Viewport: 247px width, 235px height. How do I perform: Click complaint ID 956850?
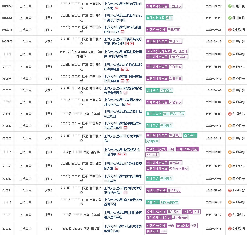tap(7, 138)
